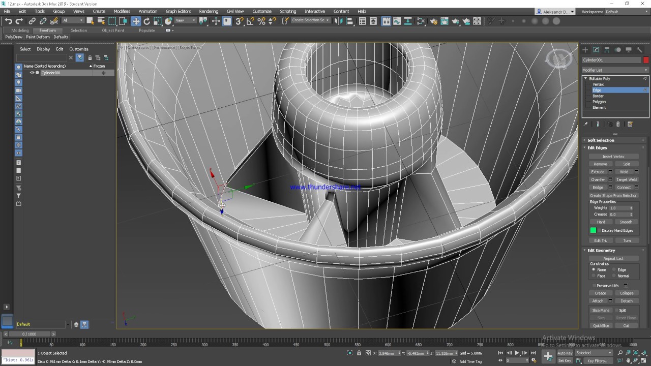Screen dimensions: 651x366
Task: Select Polygon sub-object level in modifier stack
Action: pos(599,102)
